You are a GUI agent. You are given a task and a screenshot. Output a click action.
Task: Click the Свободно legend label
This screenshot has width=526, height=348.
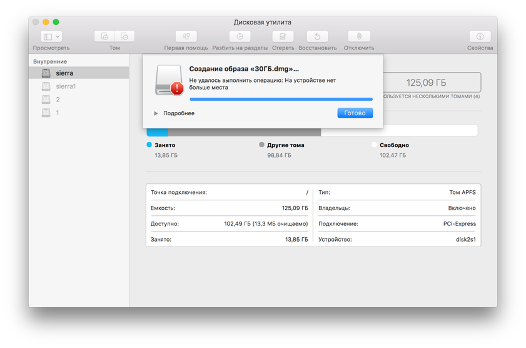(394, 145)
